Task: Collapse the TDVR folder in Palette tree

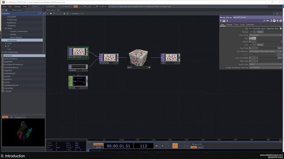Action: [6, 28]
